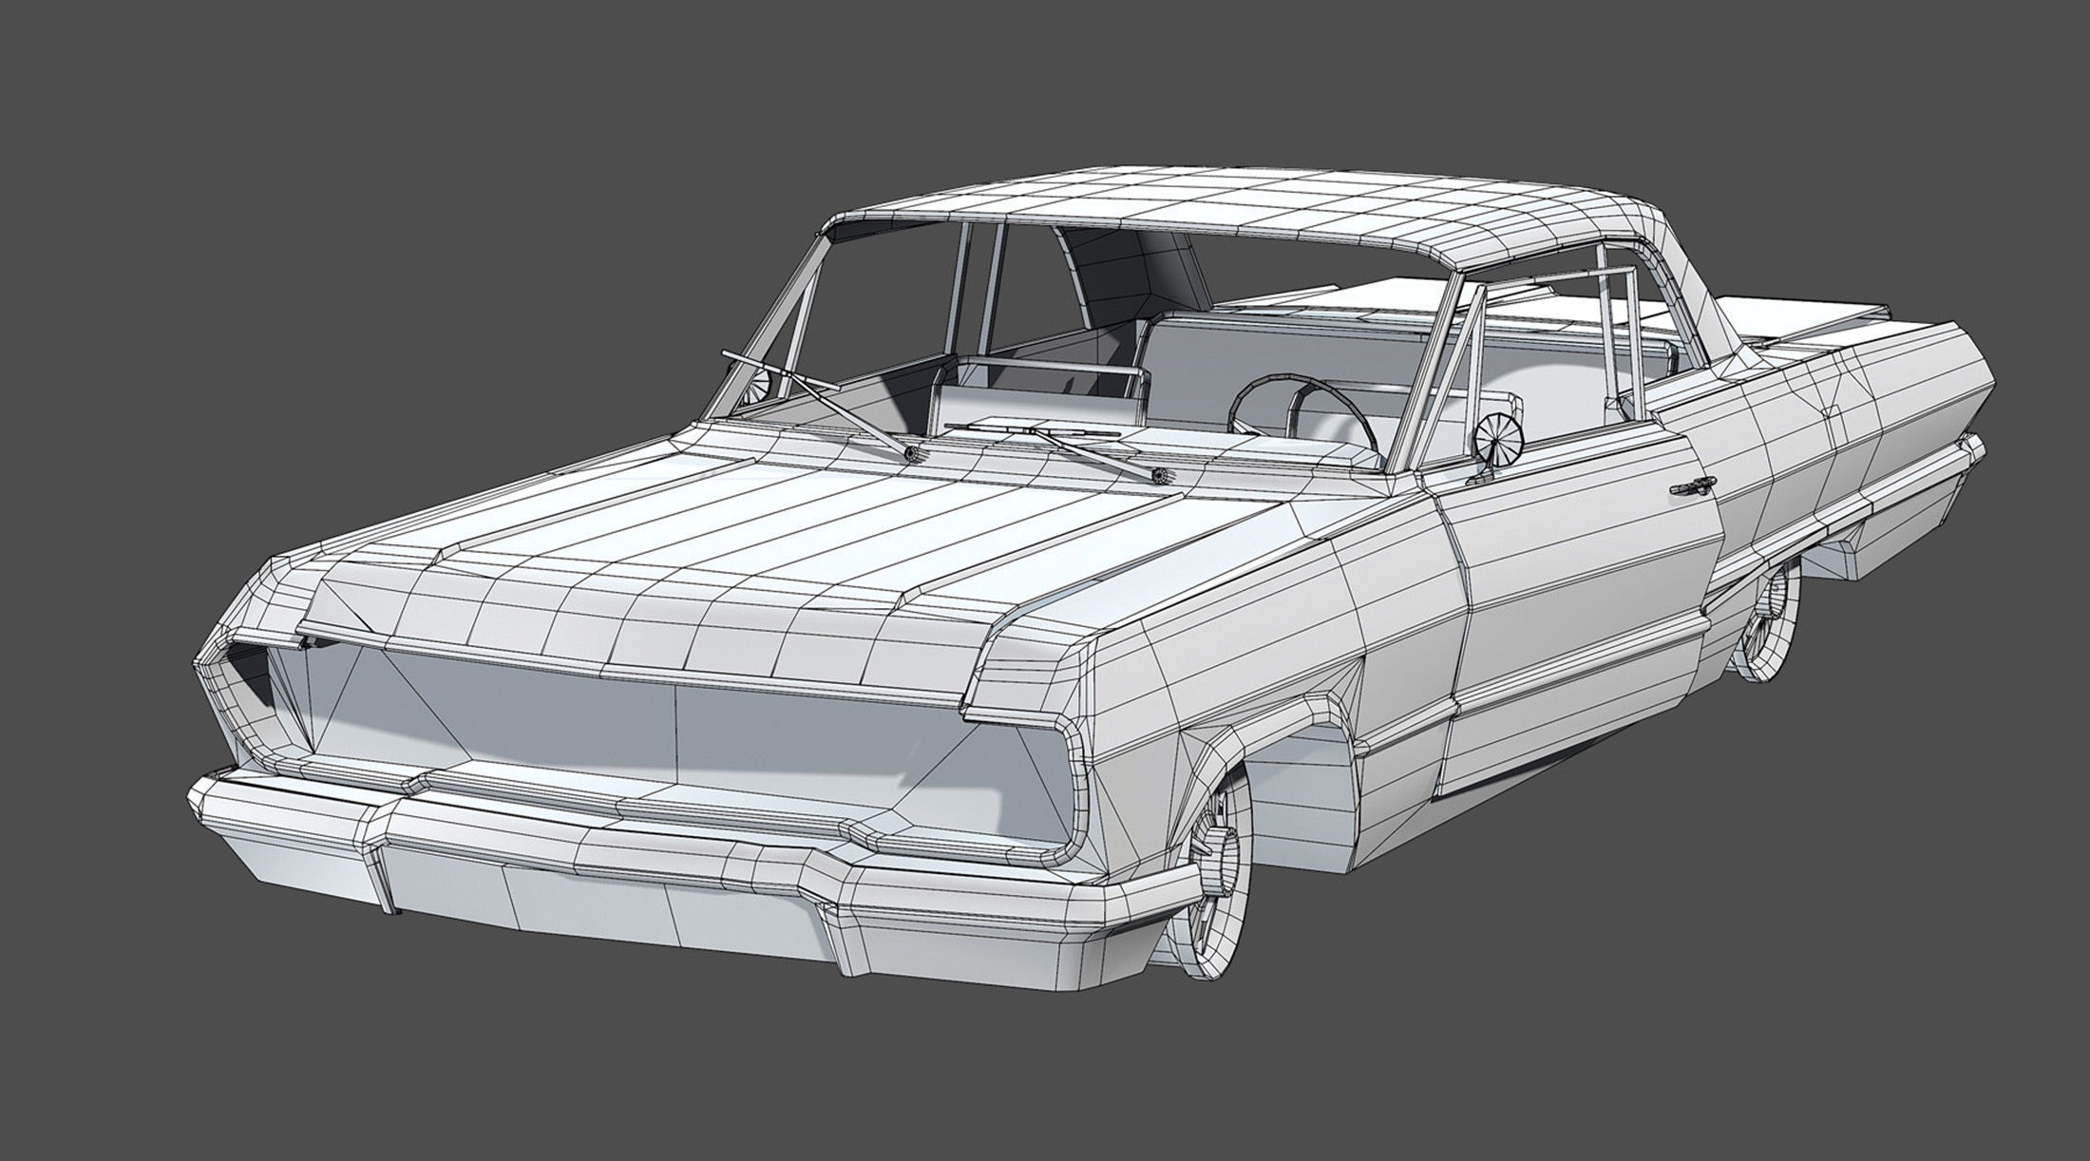2090x1161 pixels.
Task: Select the round side mirror on the door
Action: point(1498,439)
